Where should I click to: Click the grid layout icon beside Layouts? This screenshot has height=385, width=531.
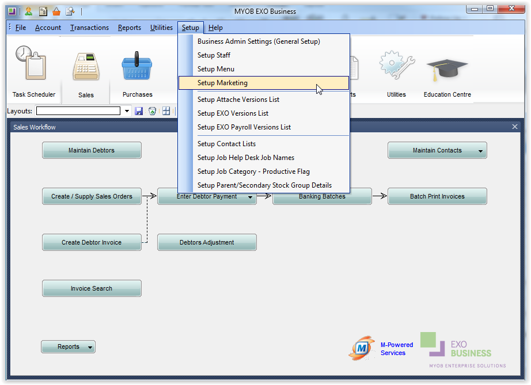(x=166, y=111)
